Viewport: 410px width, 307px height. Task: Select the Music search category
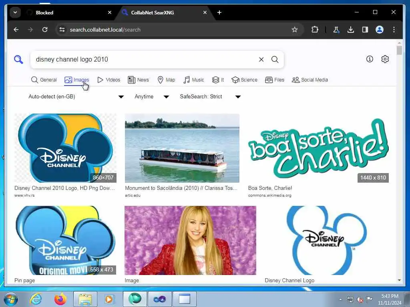[194, 80]
